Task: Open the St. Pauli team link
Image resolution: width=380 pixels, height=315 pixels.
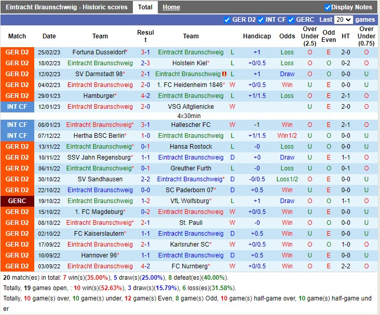Action: click(191, 223)
